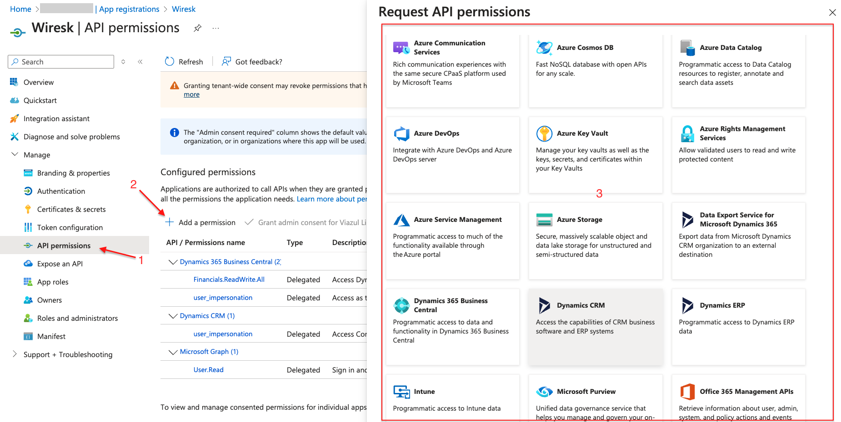Click the Refresh icon
The image size is (841, 422).
(x=170, y=62)
